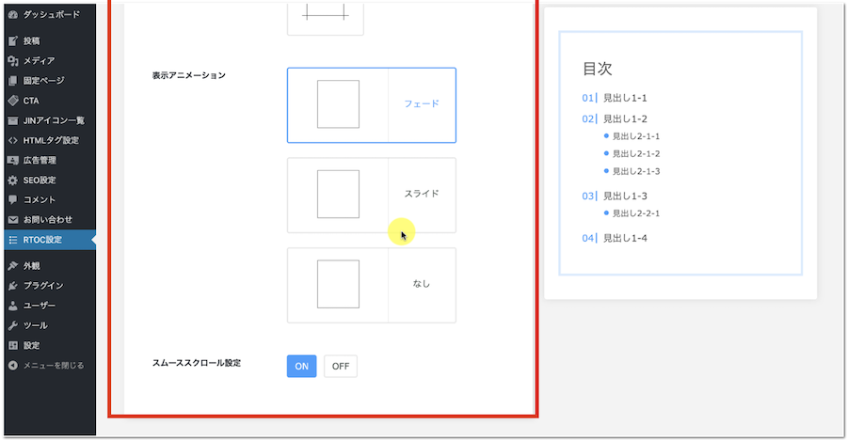Click the お問い合わせ envelope icon
Viewport: 847px width, 440px height.
tap(12, 219)
